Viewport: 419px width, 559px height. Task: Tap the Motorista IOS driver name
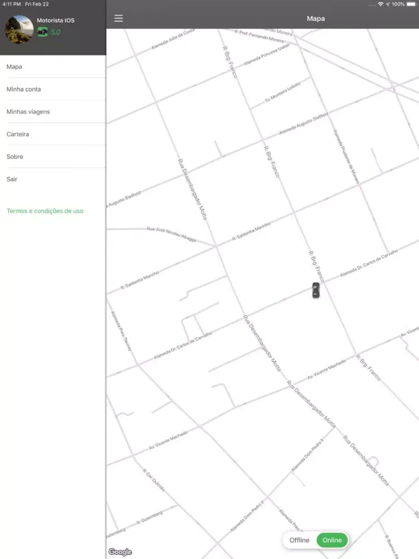[55, 20]
